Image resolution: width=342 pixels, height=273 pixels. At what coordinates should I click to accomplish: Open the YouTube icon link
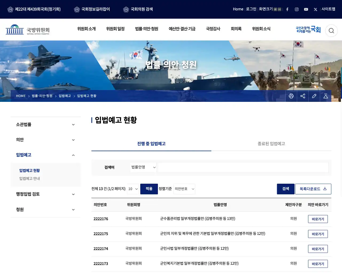[x=306, y=9]
